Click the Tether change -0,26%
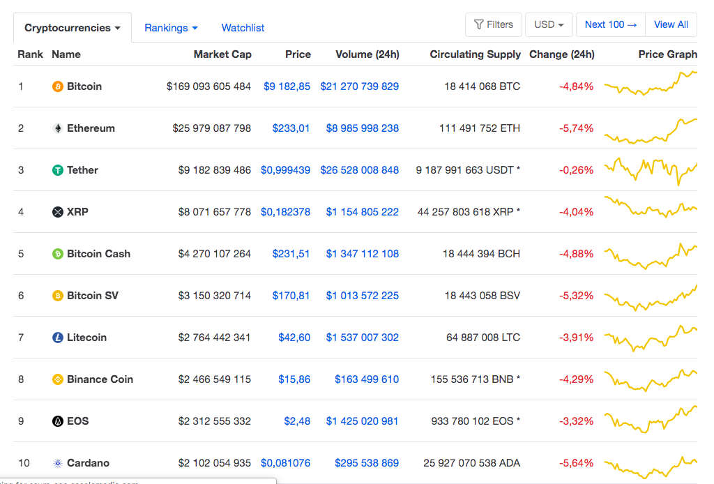This screenshot has width=714, height=484. (x=577, y=170)
